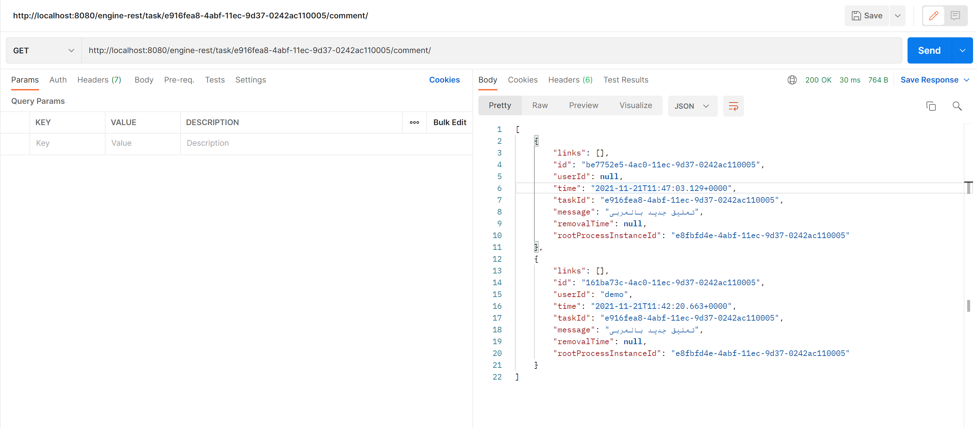Click the Cookies link in request pane
This screenshot has height=428, width=977.
[x=444, y=80]
